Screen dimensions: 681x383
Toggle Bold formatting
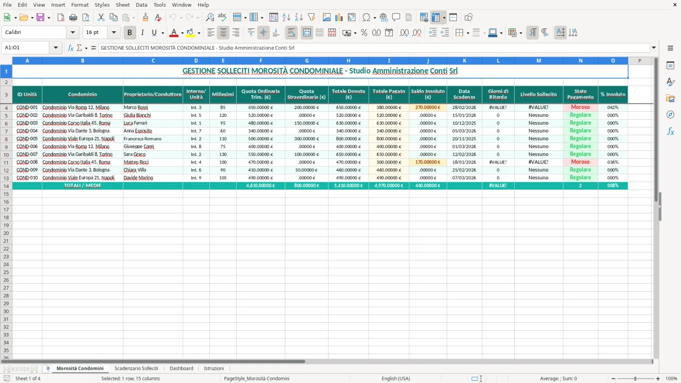(130, 33)
